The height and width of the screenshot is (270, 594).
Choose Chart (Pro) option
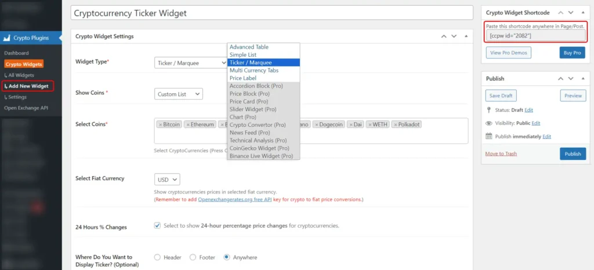click(x=264, y=117)
